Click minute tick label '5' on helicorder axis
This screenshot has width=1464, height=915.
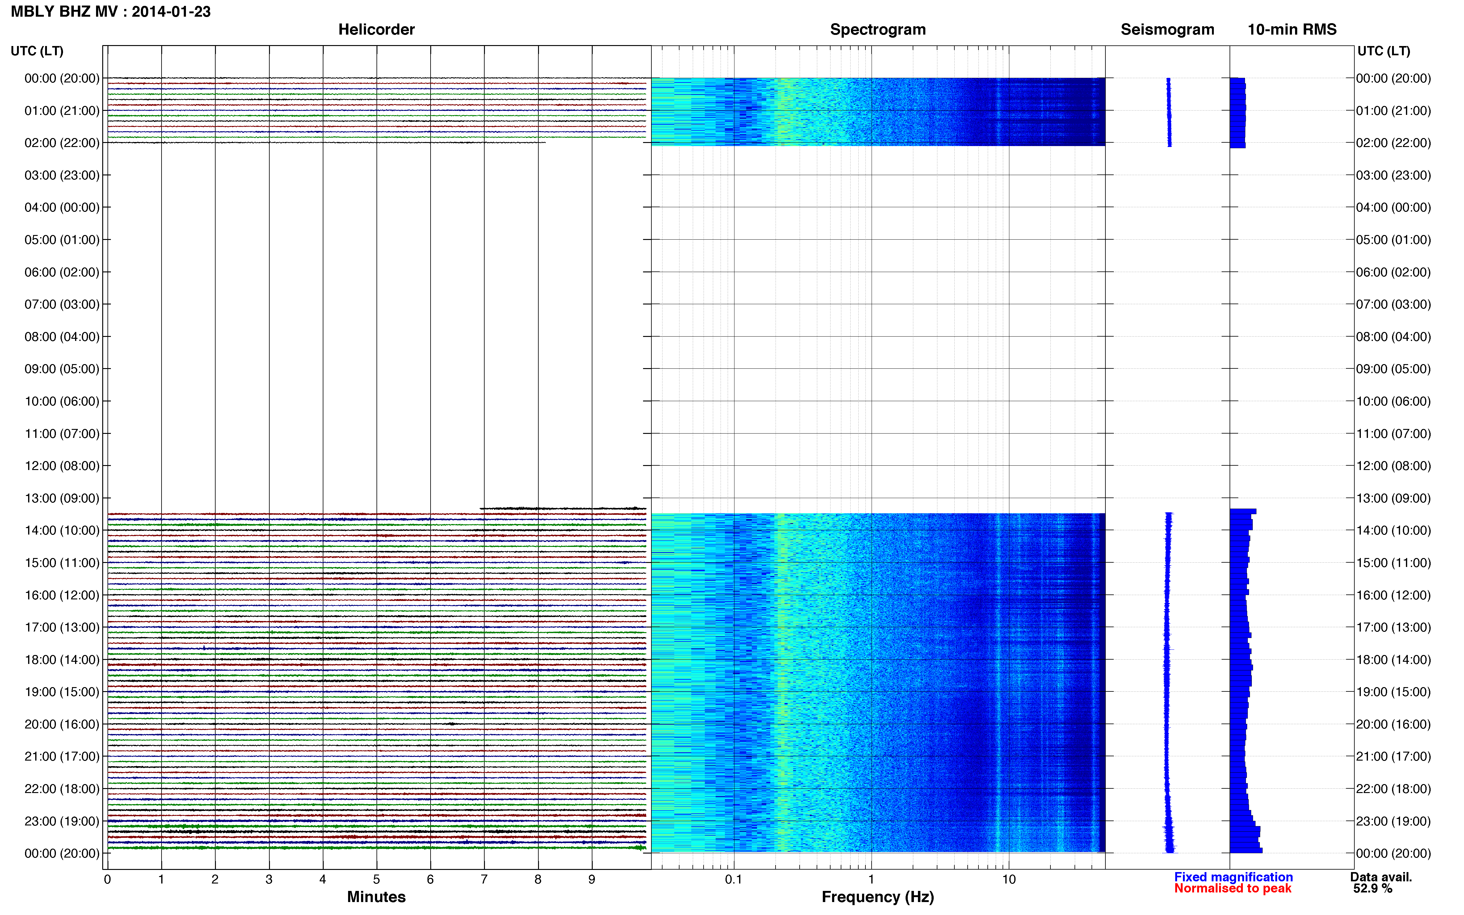point(377,879)
